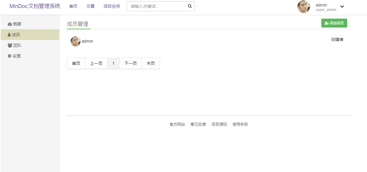367x172 pixels.
Task: Jump to last page with 末页
Action: point(151,63)
